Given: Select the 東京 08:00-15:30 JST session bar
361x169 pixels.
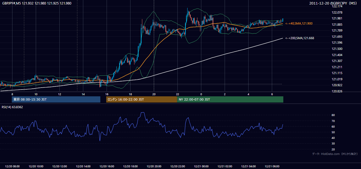Looking at the screenshot, I should click(56, 99).
